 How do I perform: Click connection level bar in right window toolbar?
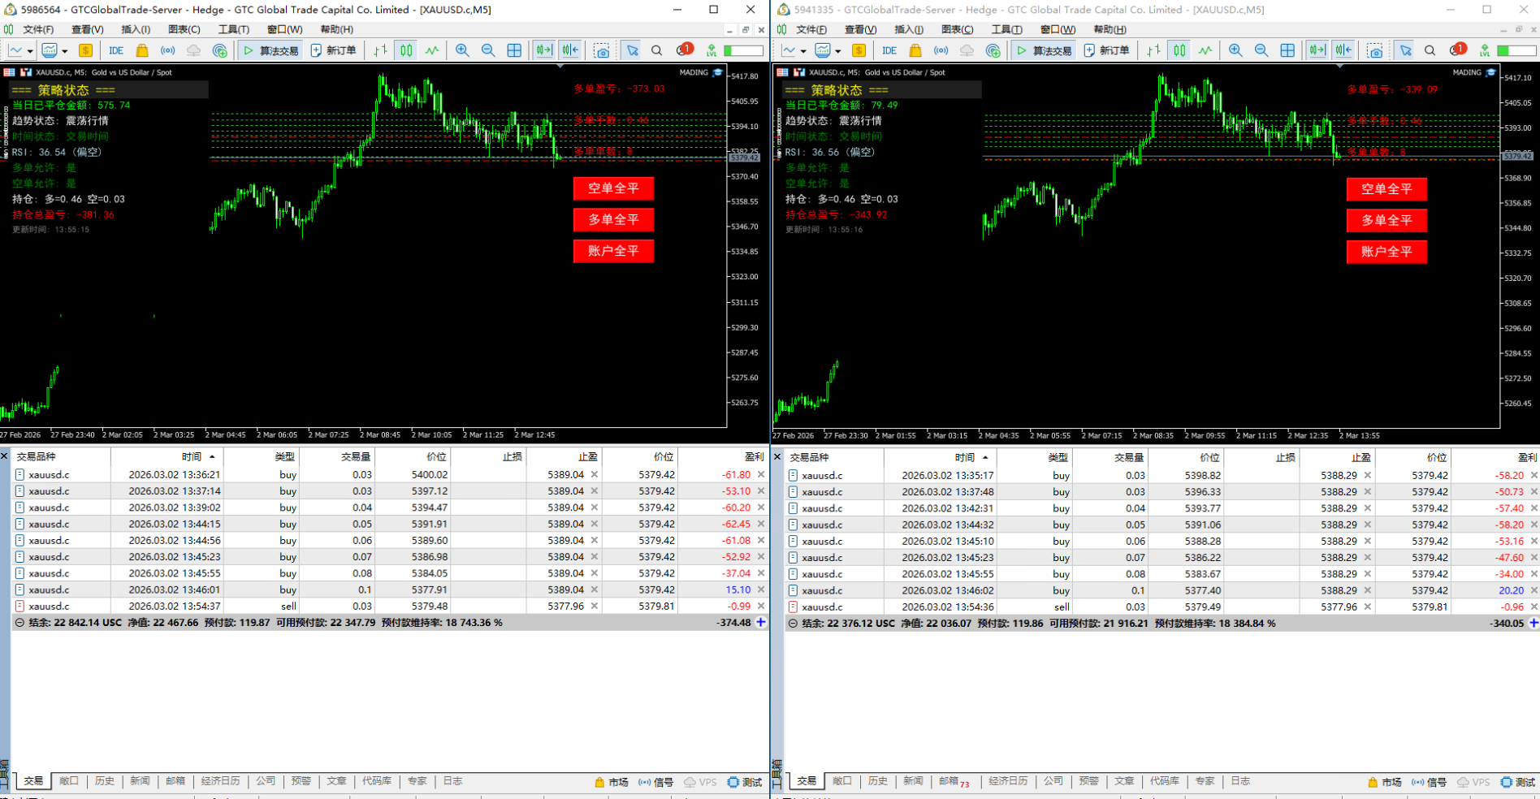(x=1516, y=50)
